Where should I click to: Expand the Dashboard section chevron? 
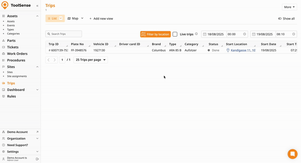(x=37, y=90)
